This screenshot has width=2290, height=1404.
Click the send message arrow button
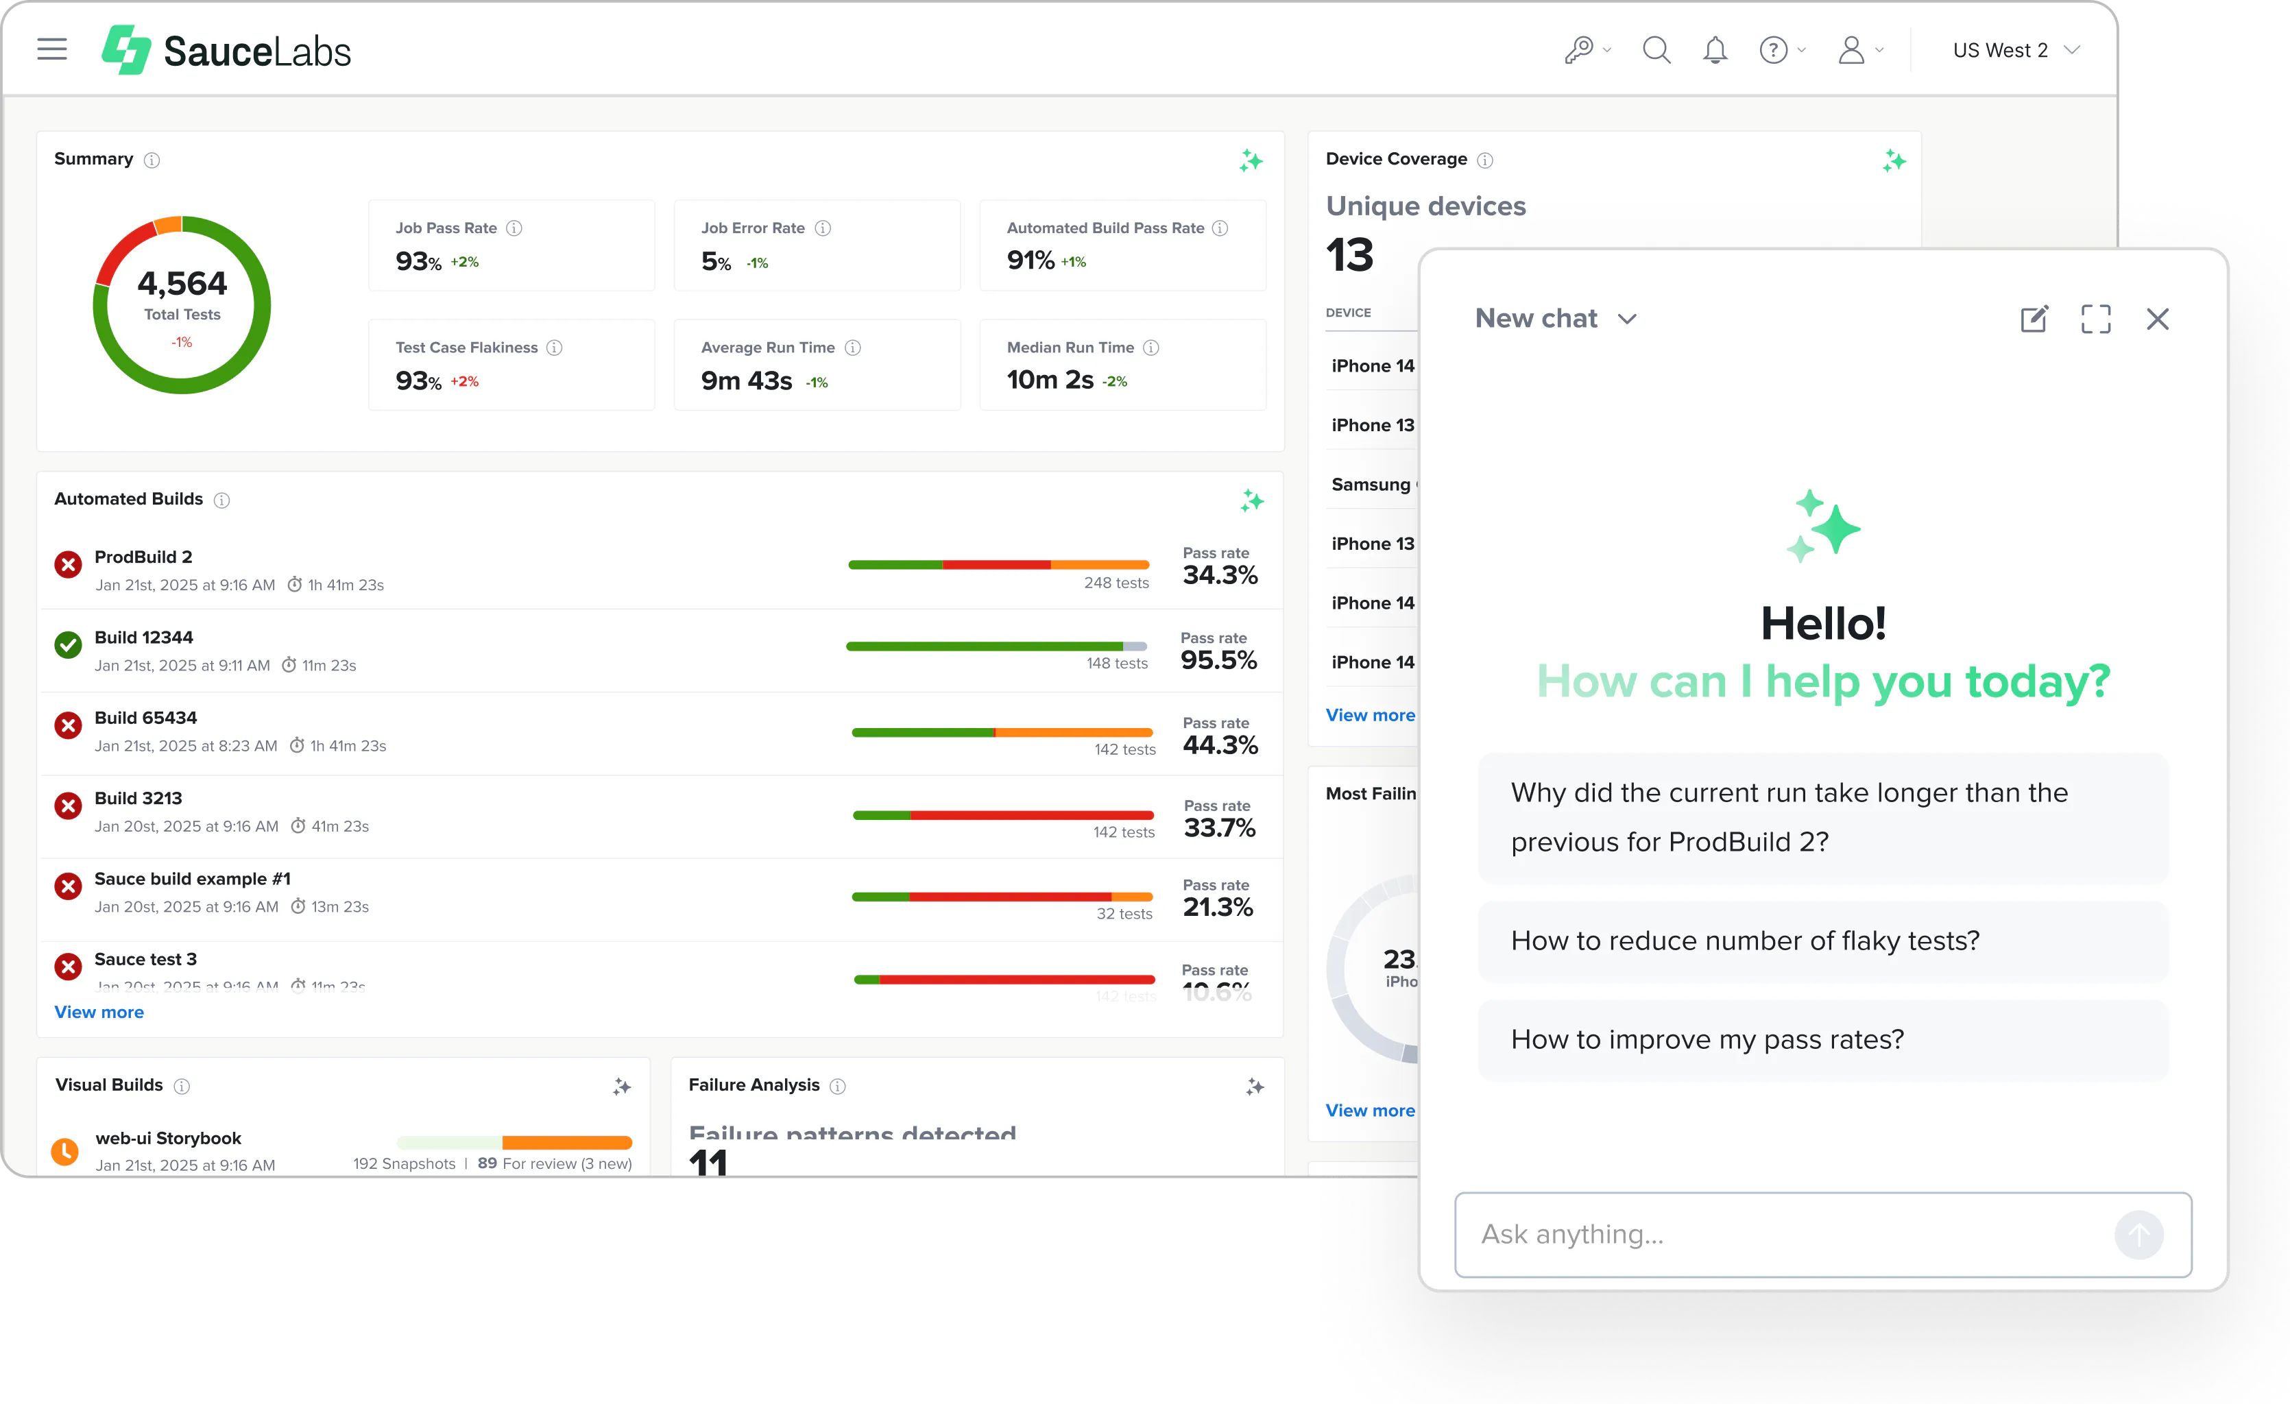click(x=2138, y=1235)
